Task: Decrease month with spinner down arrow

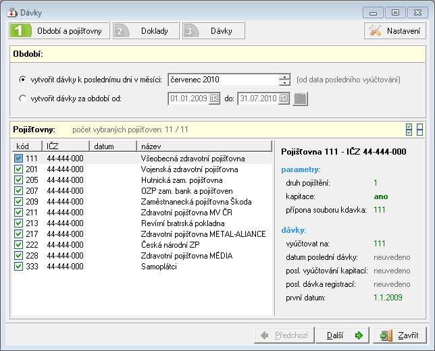Action: tap(284, 82)
